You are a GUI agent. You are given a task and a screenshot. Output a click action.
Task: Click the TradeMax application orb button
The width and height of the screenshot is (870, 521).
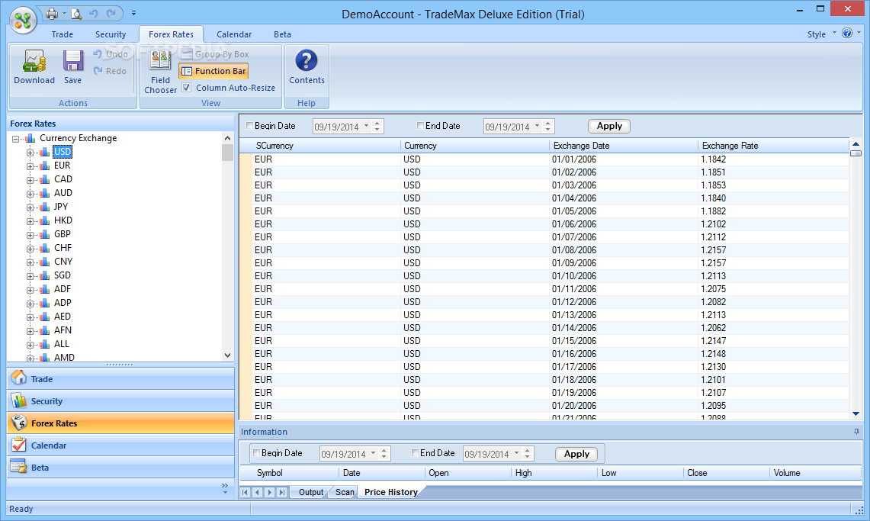point(23,21)
